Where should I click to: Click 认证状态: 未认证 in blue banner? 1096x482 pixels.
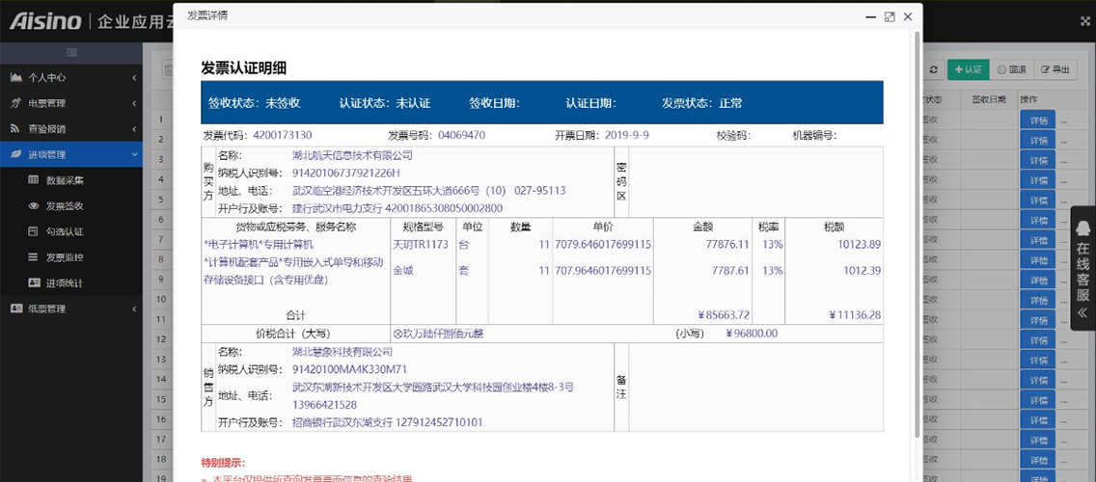coord(384,103)
